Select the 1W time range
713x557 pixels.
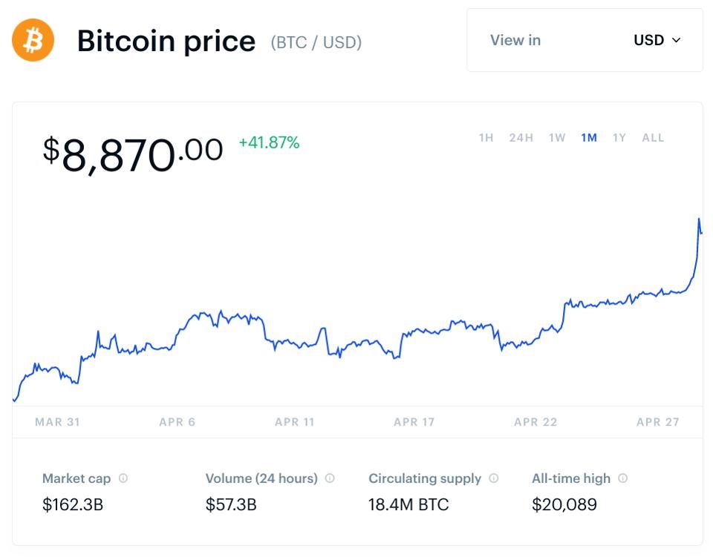pos(557,137)
